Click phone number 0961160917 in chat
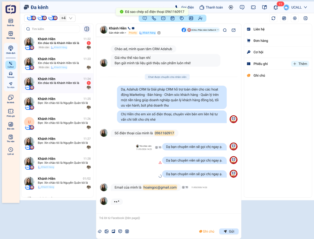The width and height of the screenshot is (314, 239). pos(164,133)
